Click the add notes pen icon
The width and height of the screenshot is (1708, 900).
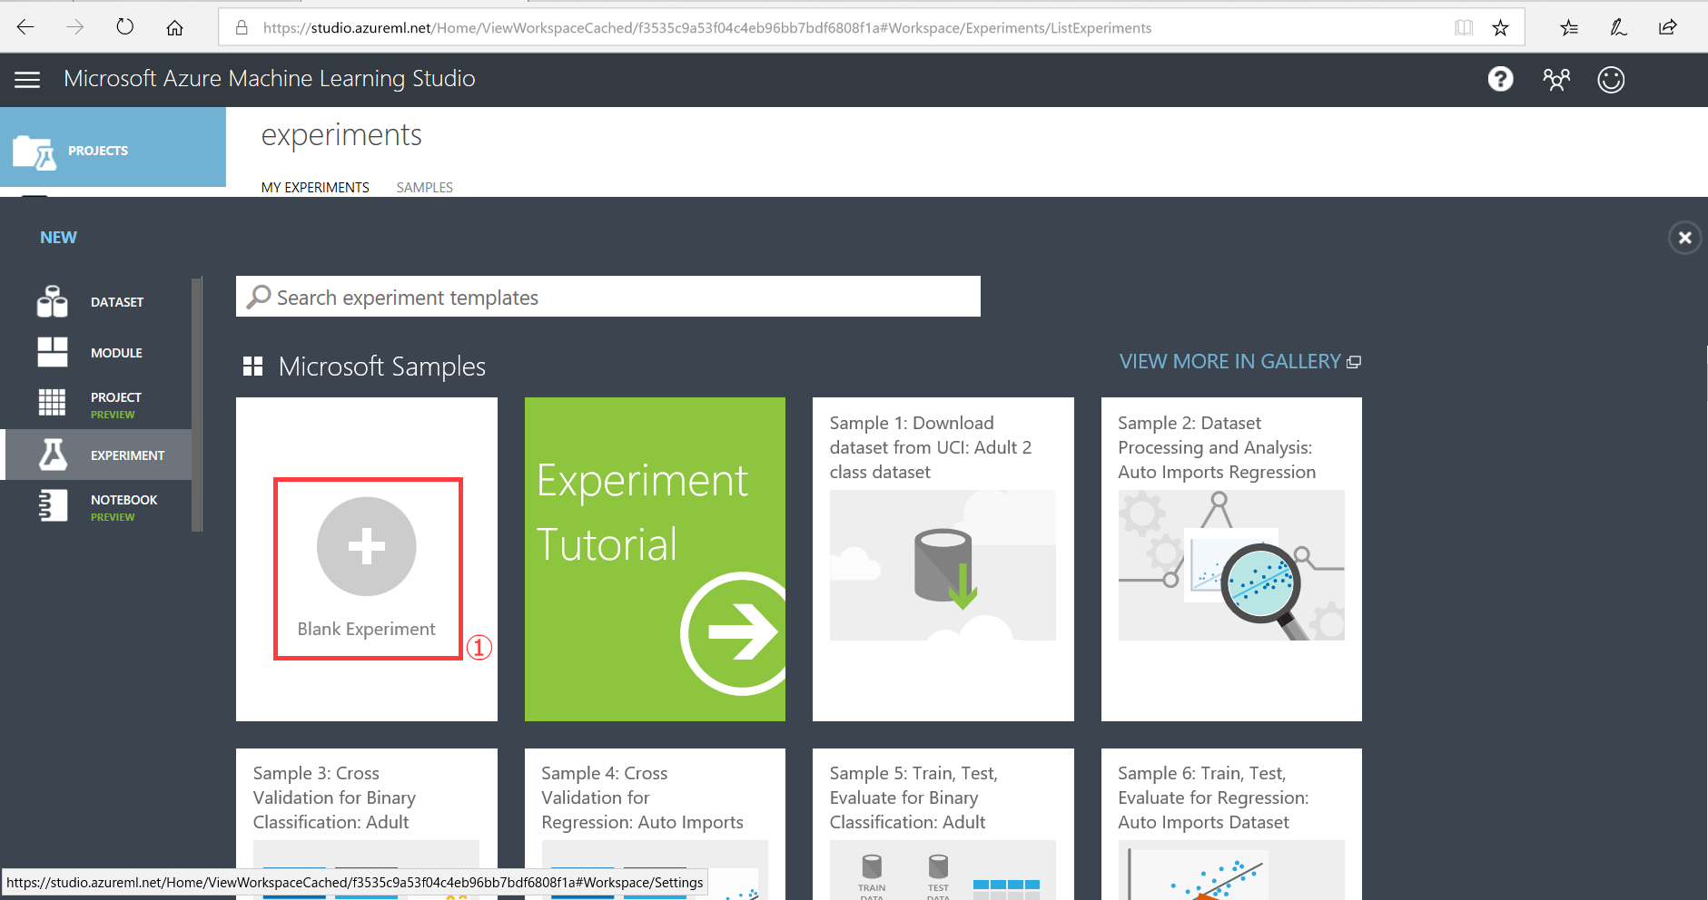coord(1618,27)
